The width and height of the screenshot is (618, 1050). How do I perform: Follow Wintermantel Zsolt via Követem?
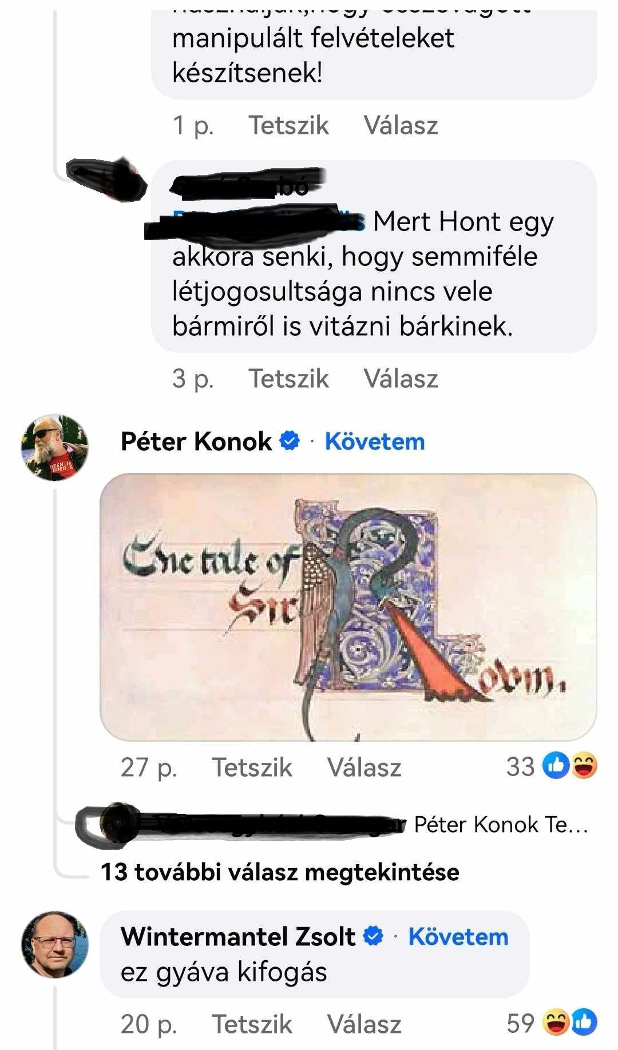458,937
